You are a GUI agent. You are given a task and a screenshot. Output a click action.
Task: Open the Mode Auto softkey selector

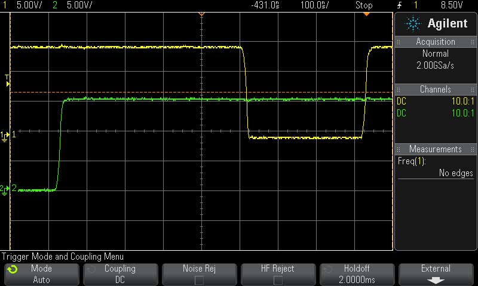coord(41,274)
